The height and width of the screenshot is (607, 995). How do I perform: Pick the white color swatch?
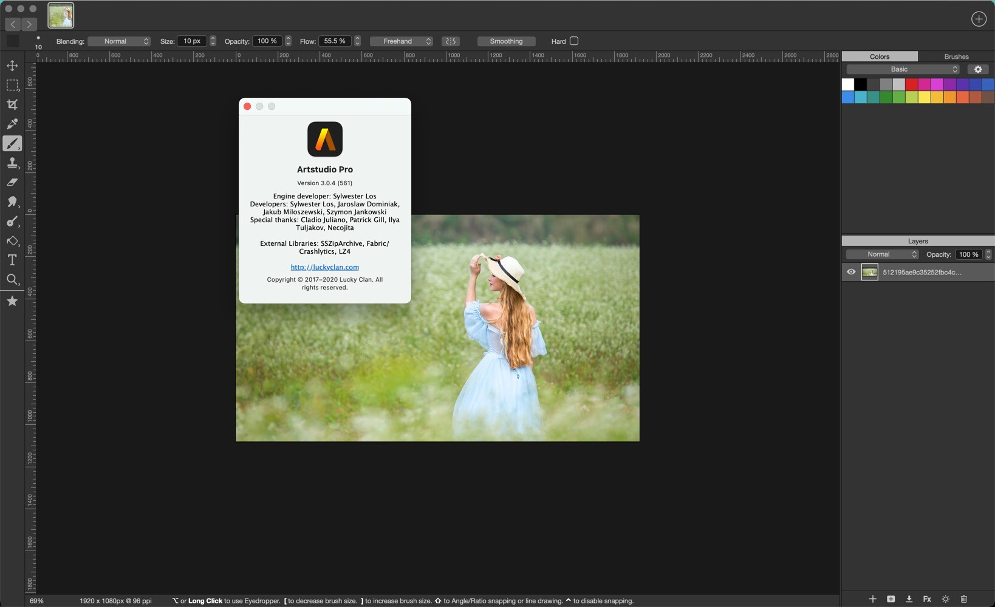coord(848,84)
